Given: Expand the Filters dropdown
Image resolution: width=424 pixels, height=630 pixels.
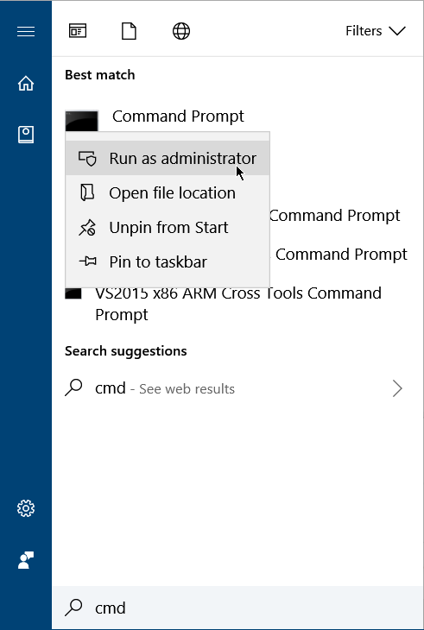Looking at the screenshot, I should coord(376,31).
